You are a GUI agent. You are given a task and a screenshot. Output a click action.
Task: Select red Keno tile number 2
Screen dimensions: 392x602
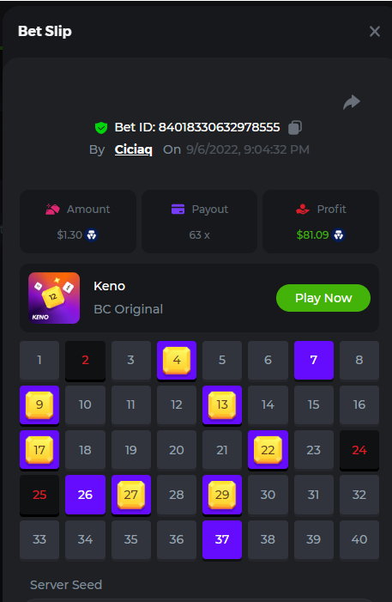pyautogui.click(x=85, y=361)
